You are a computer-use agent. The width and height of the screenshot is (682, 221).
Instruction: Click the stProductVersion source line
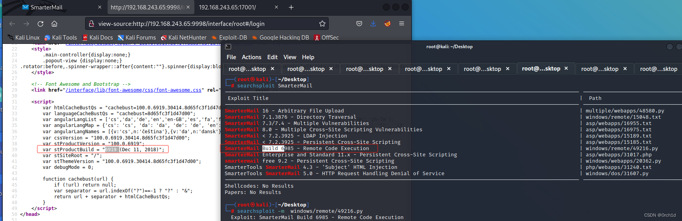pyautogui.click(x=93, y=143)
